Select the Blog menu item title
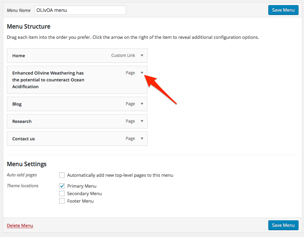Image resolution: width=304 pixels, height=237 pixels. click(17, 104)
